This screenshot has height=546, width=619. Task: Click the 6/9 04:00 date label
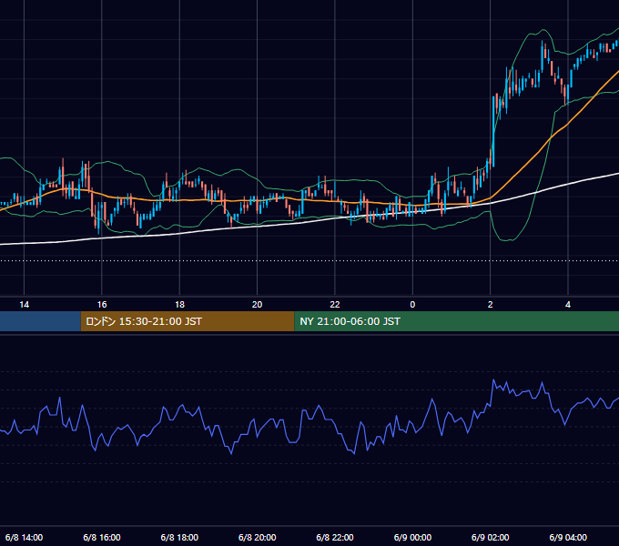click(x=568, y=537)
